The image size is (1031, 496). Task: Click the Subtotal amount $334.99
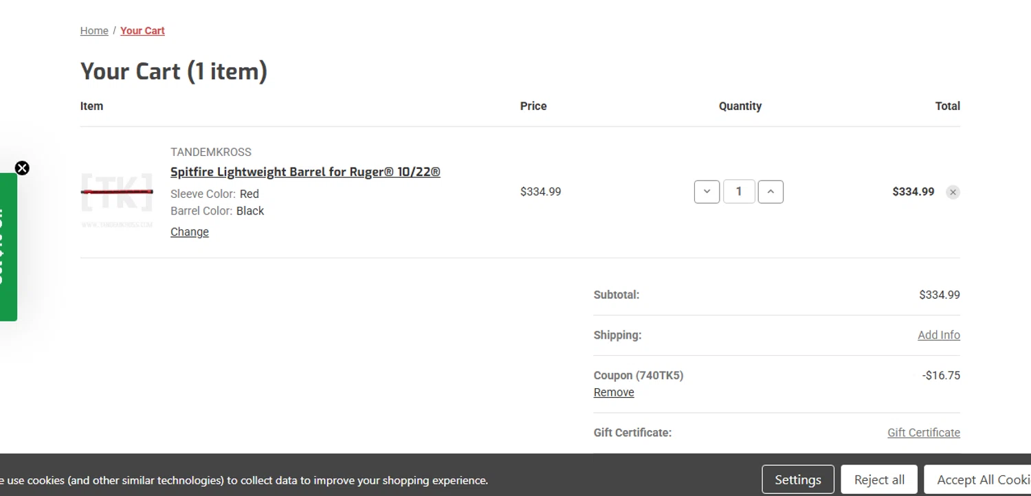pyautogui.click(x=940, y=295)
